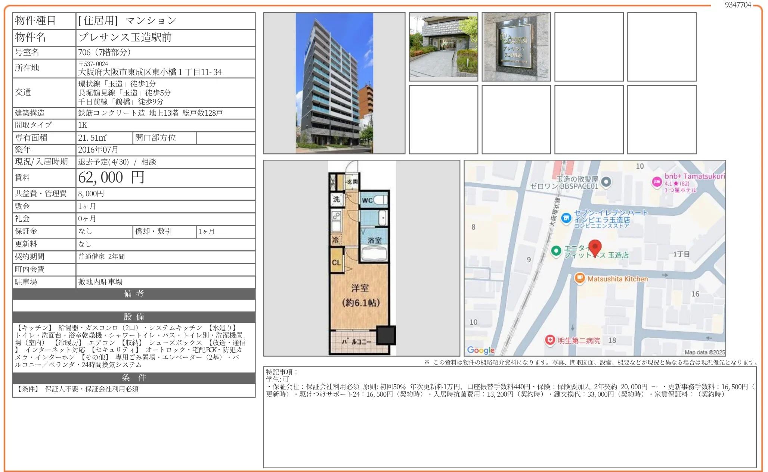Click the red location pin on map
Image resolution: width=768 pixels, height=472 pixels.
pos(595,247)
